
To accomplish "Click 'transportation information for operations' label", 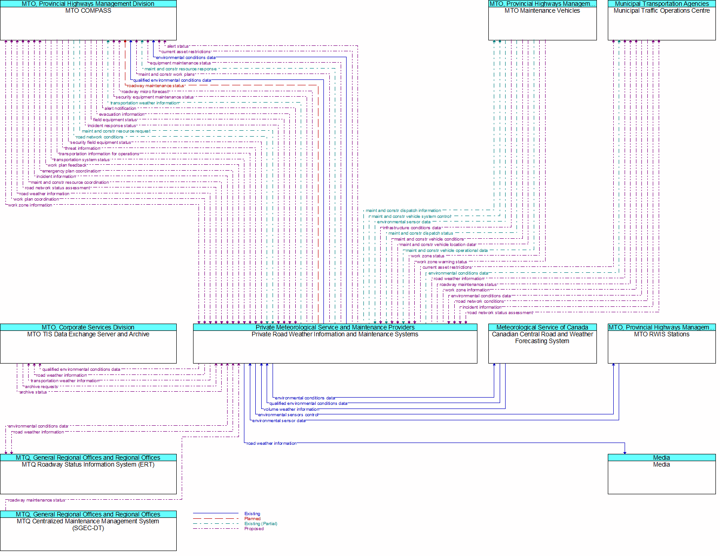I will coord(99,154).
